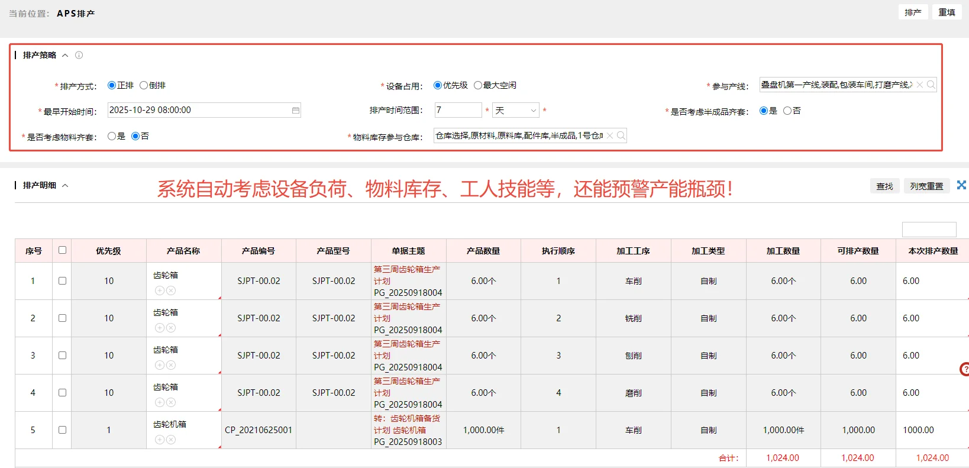Click the remove icon in row 1 齿轮箱
Viewport: 969px width, 468px height.
click(171, 291)
